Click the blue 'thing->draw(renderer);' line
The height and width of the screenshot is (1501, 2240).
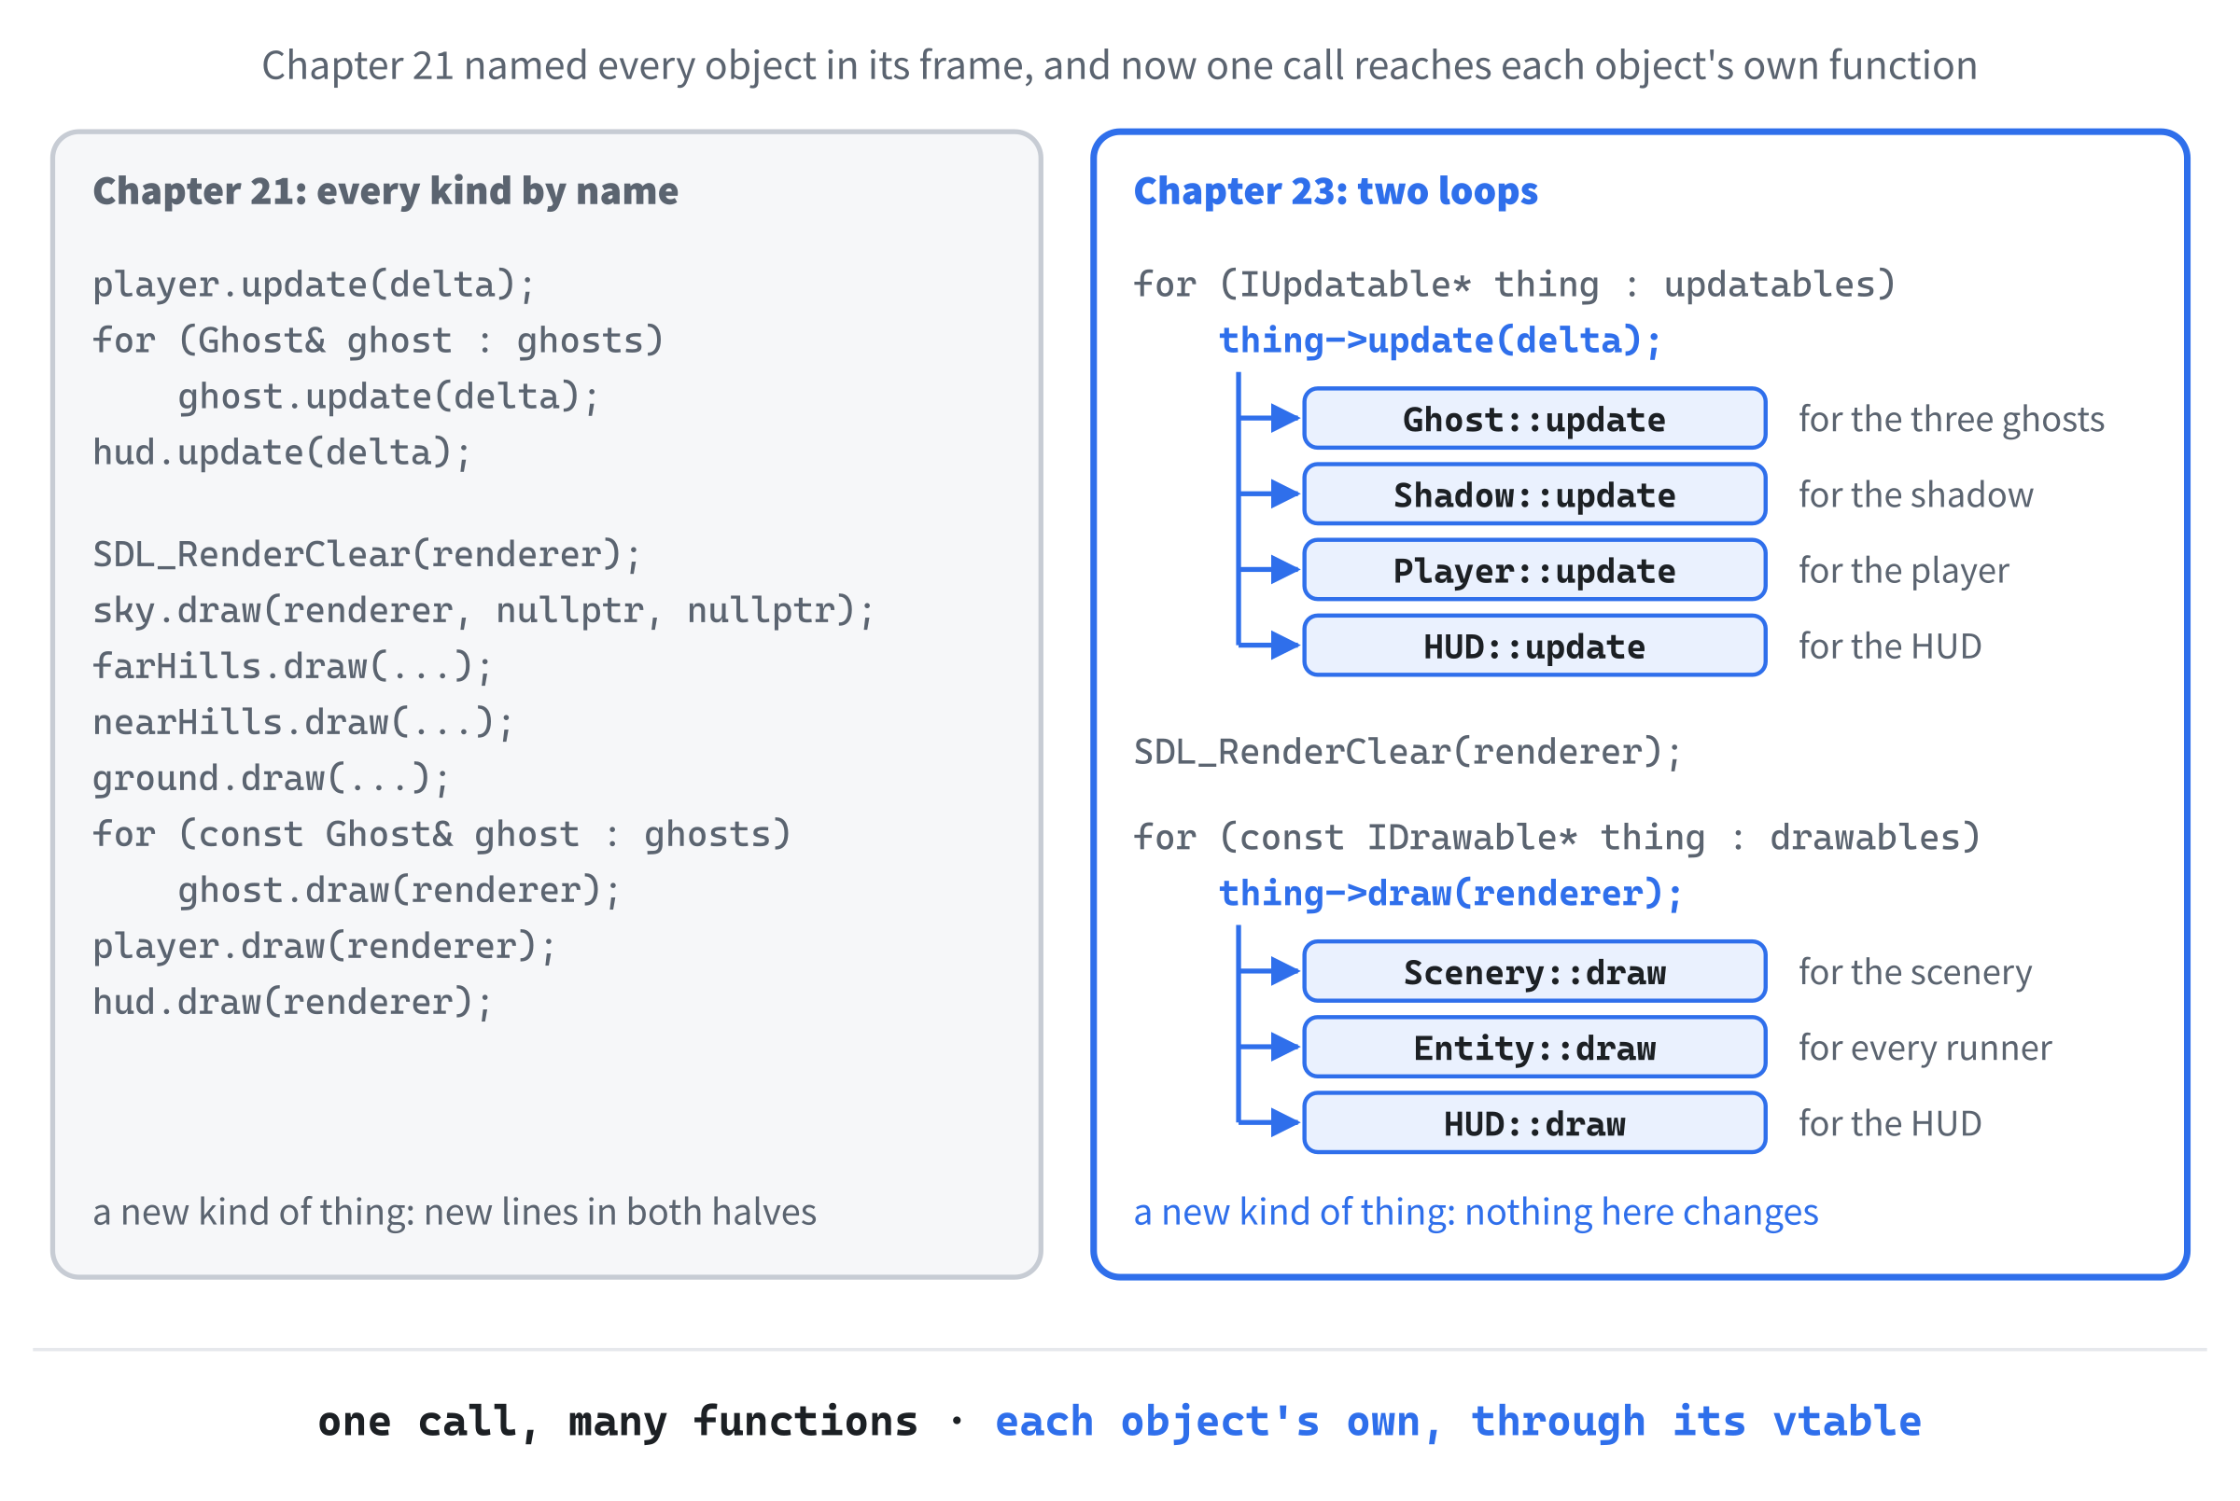click(x=1449, y=893)
